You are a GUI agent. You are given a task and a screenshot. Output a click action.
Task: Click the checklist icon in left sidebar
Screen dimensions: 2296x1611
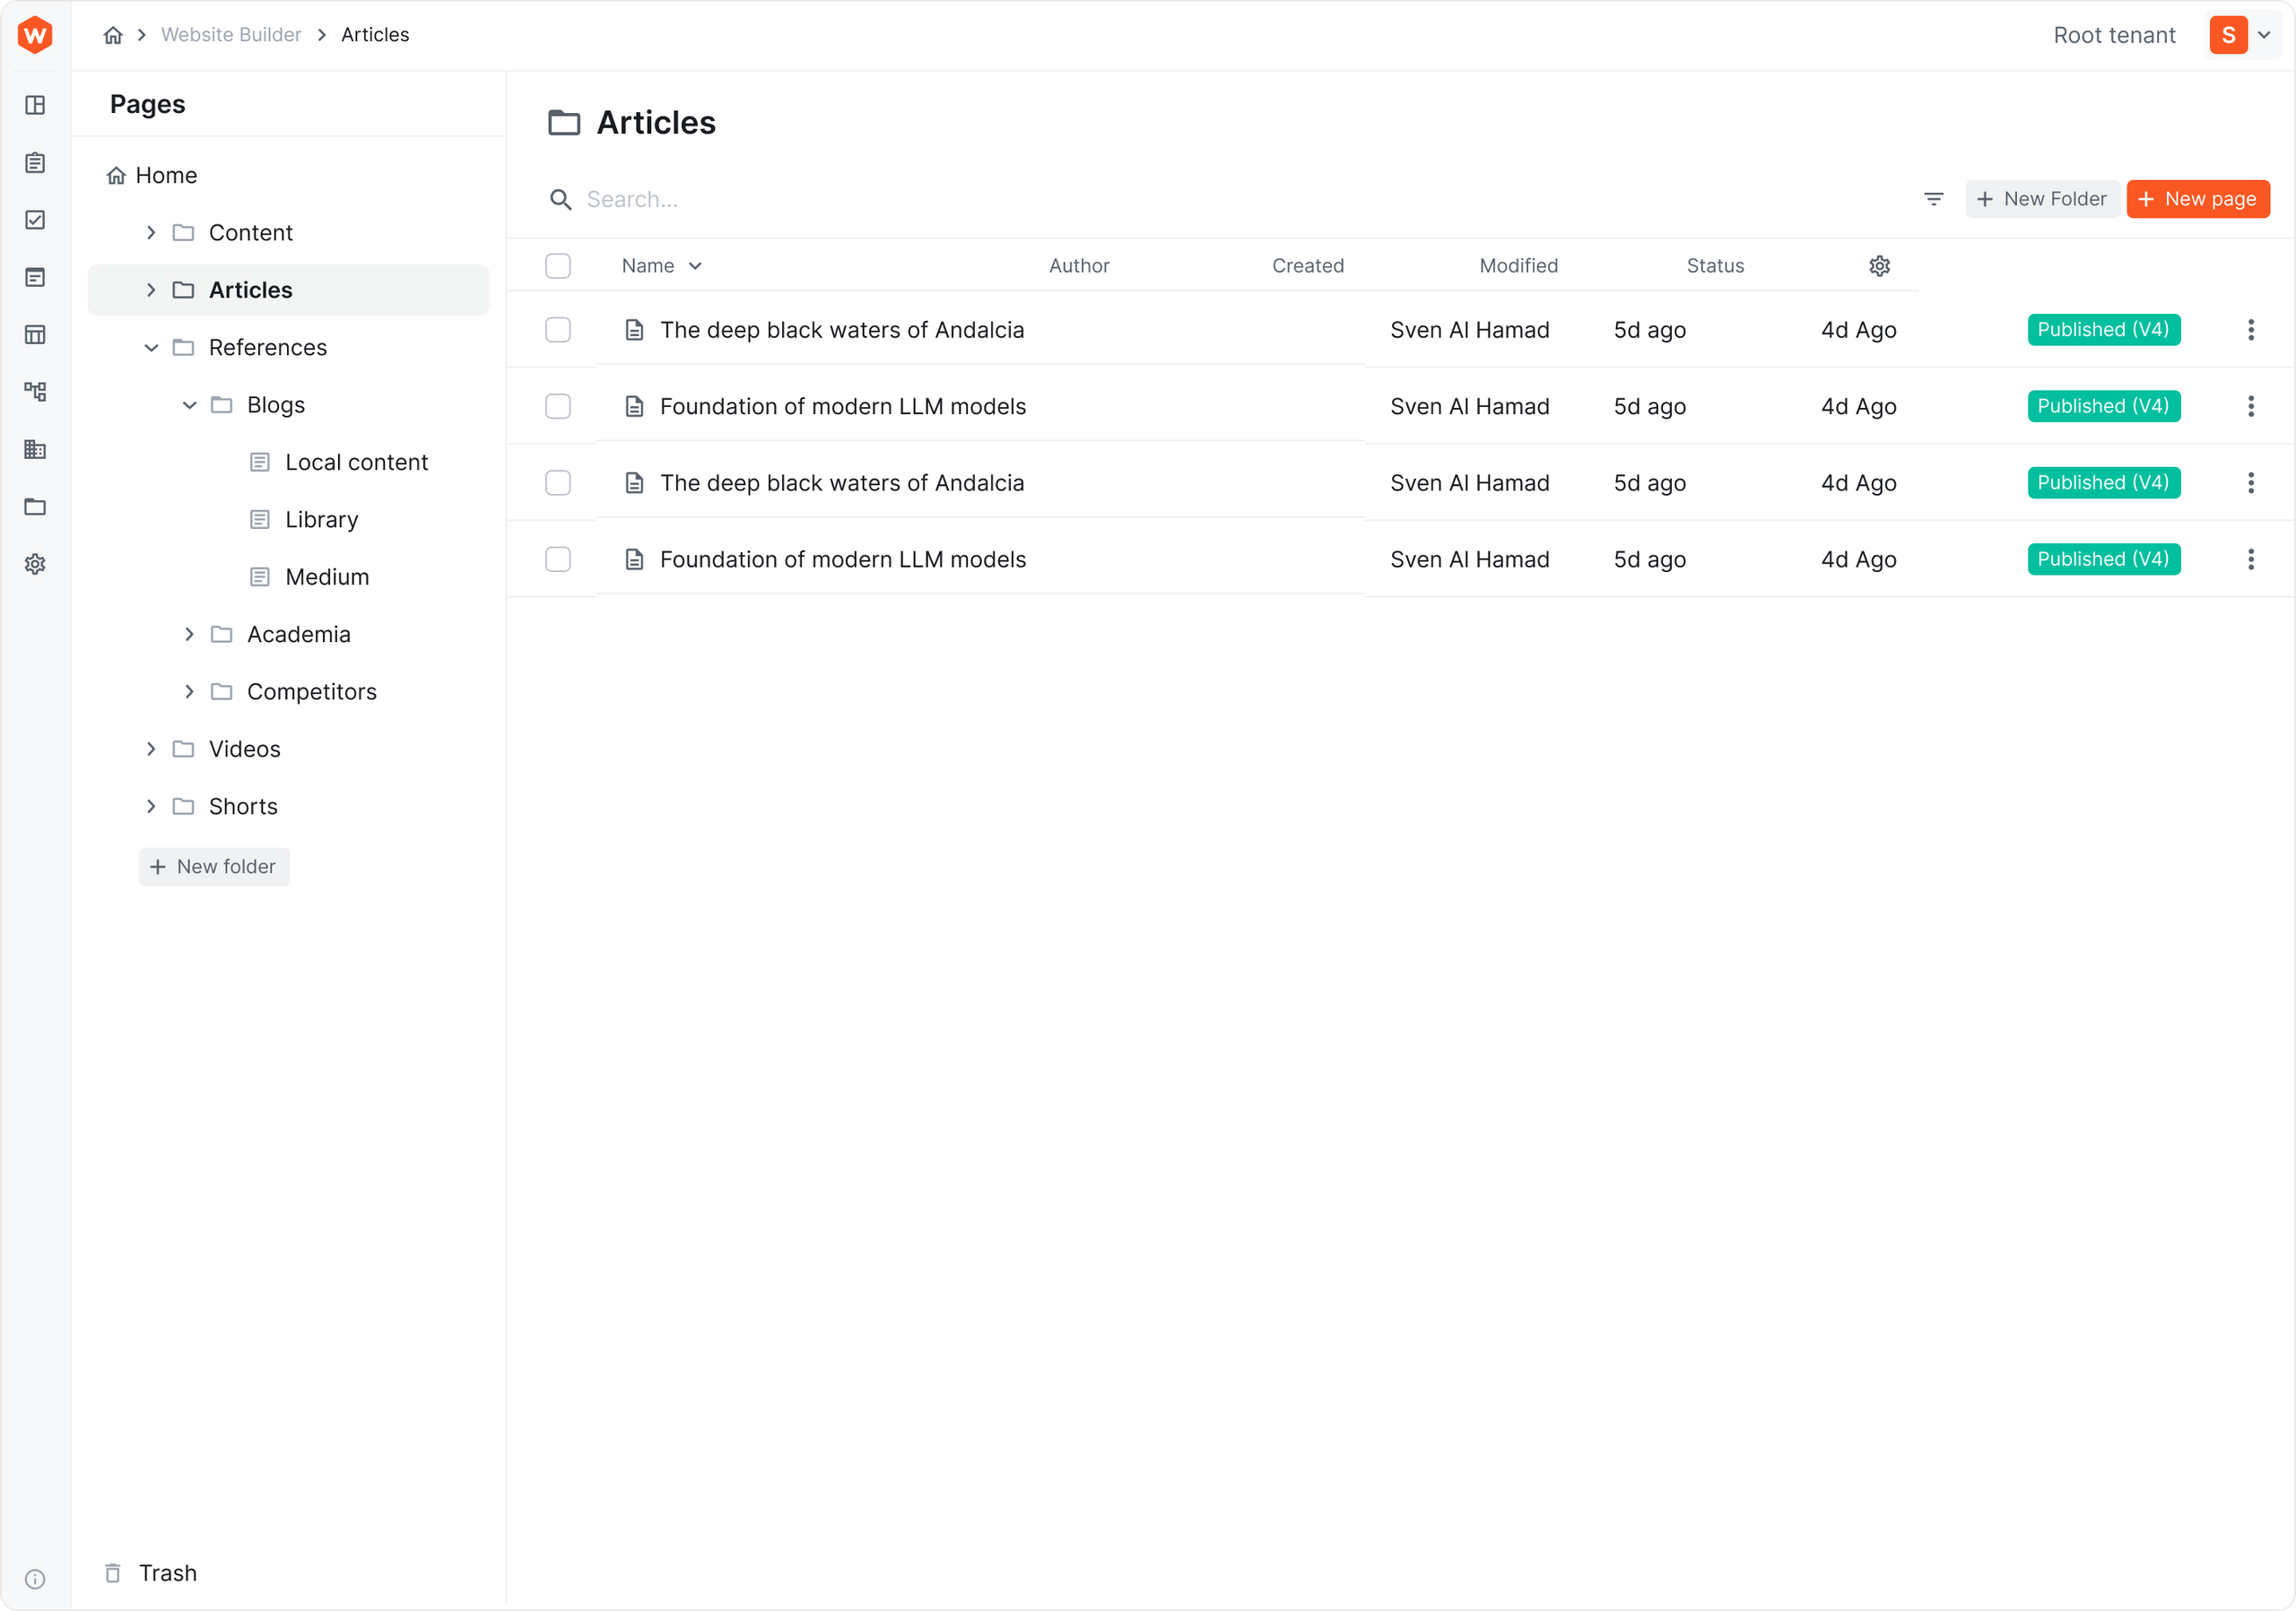pos(35,220)
